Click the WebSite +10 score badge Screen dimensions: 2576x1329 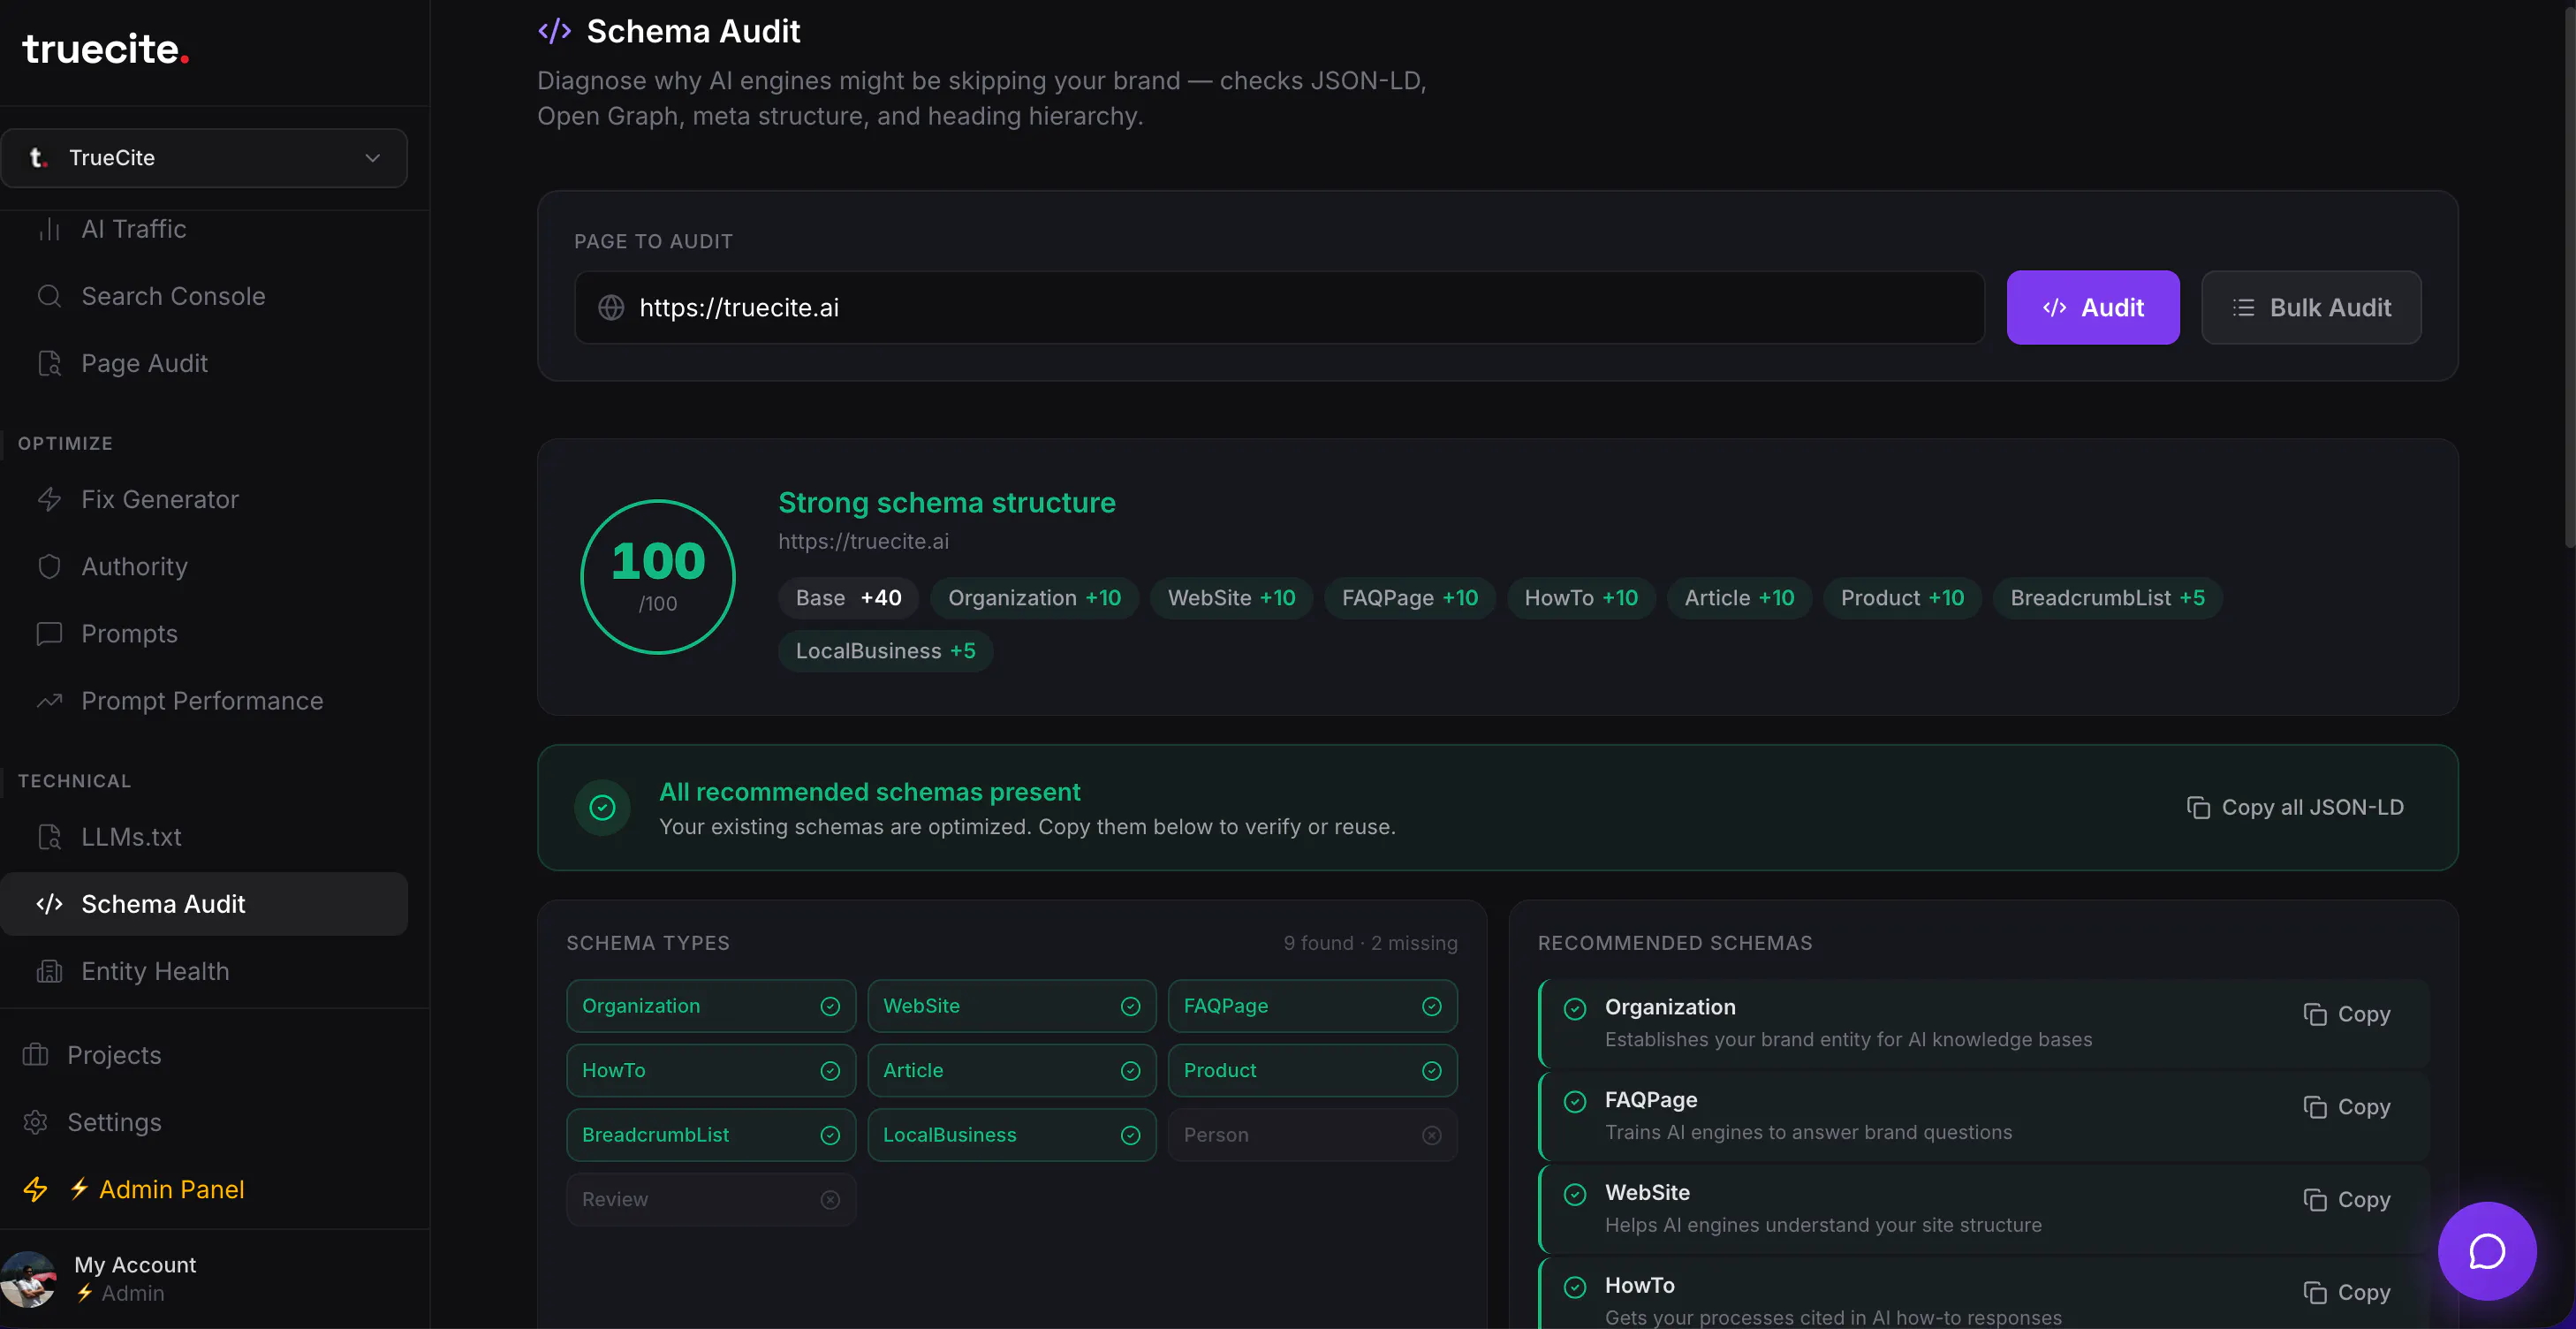[x=1231, y=598]
